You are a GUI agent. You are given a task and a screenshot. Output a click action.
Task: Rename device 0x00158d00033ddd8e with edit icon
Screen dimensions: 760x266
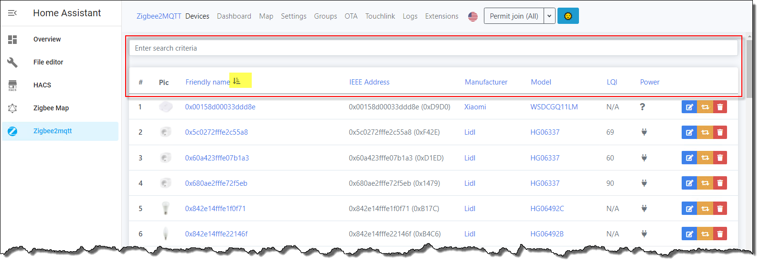click(689, 107)
